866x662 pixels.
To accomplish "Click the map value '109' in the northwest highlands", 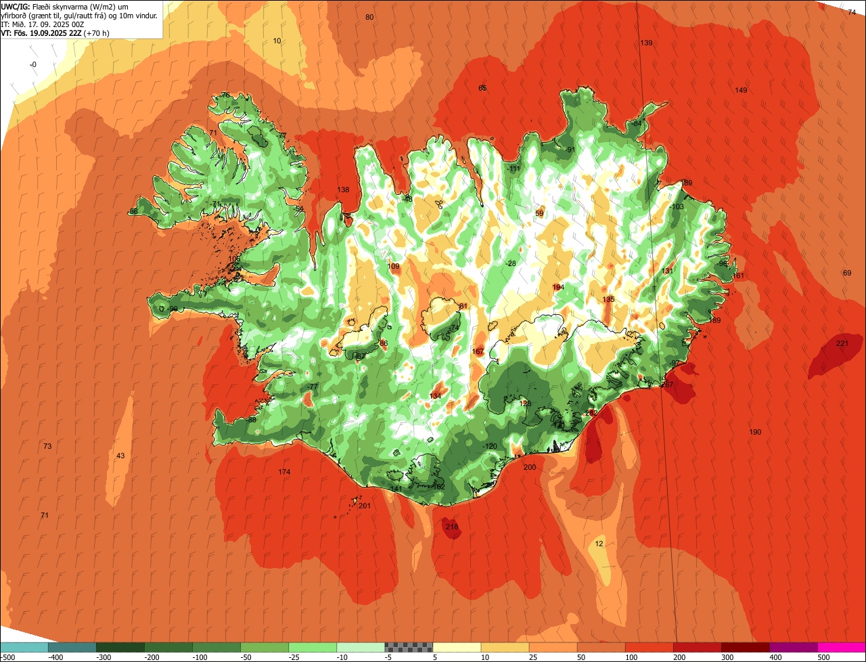I will 394,266.
